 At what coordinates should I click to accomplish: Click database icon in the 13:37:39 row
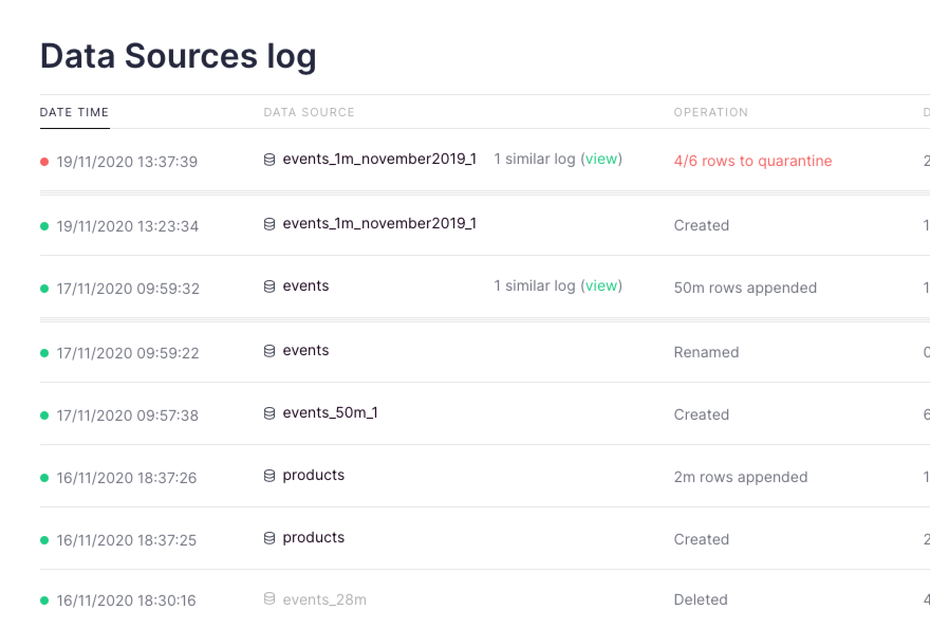point(269,160)
